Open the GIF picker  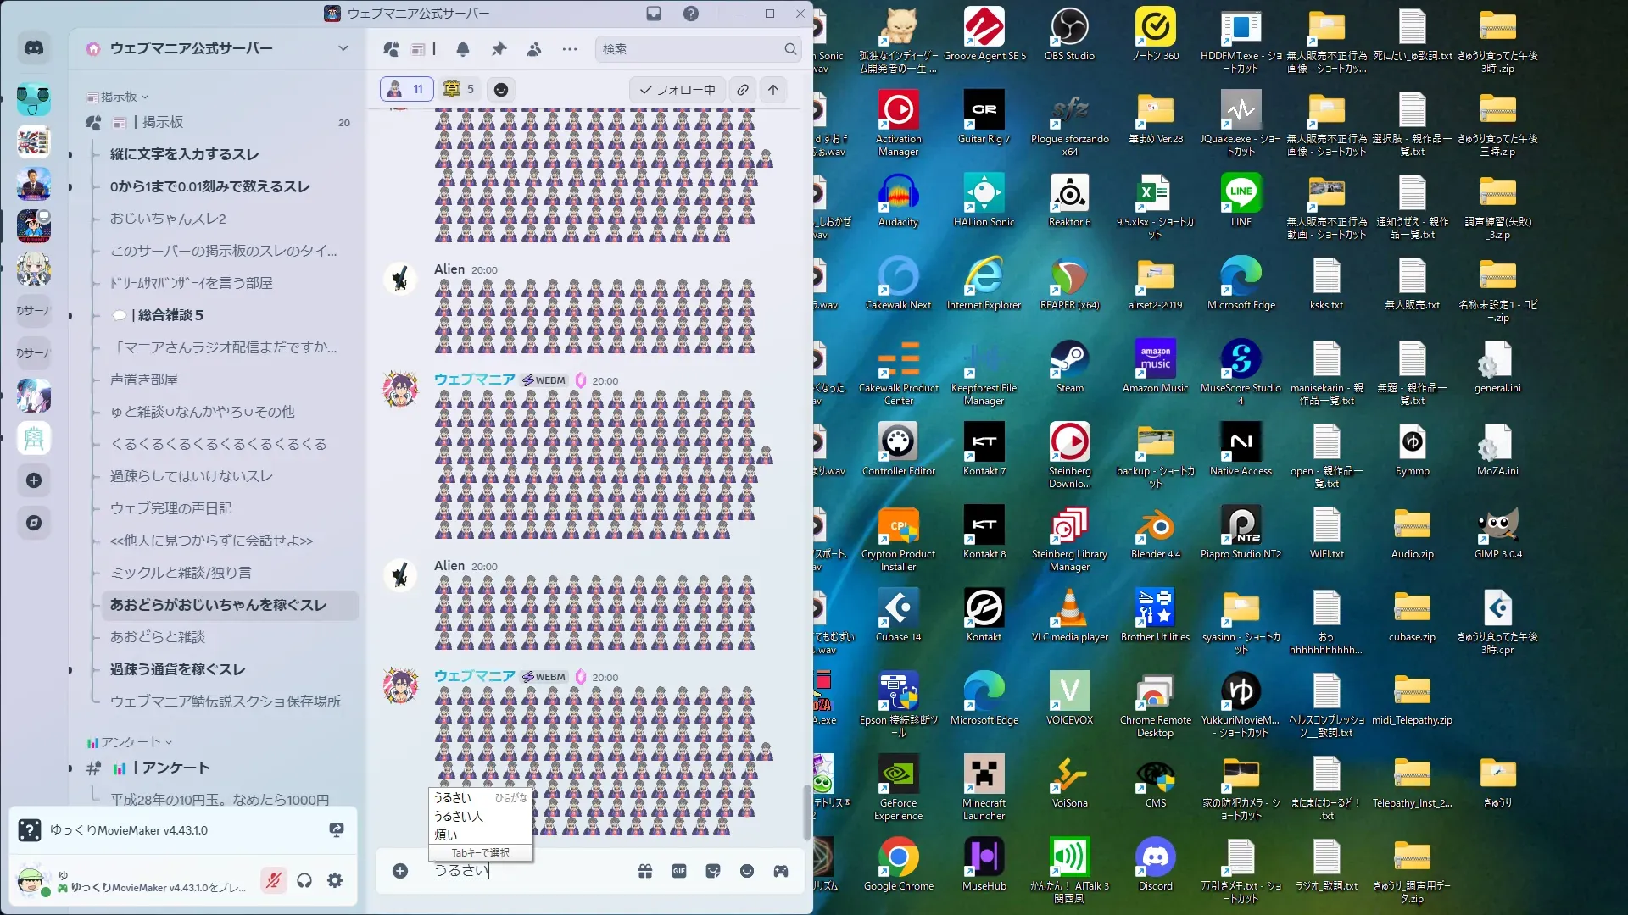(x=679, y=871)
